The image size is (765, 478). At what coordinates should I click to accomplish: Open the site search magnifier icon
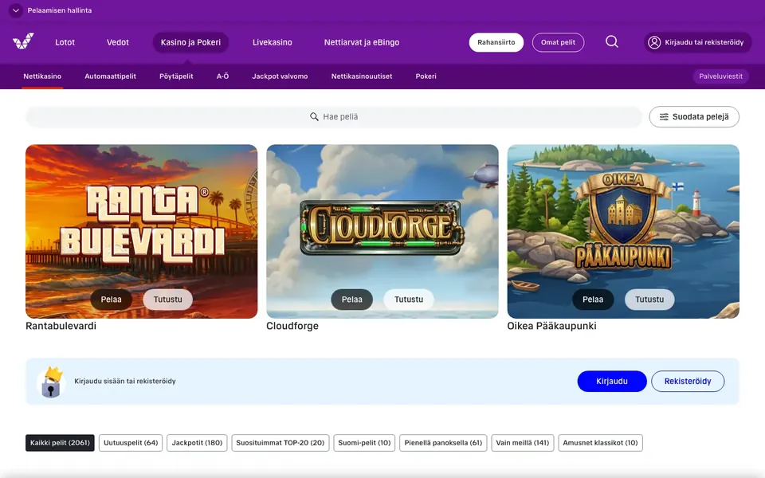(x=612, y=42)
